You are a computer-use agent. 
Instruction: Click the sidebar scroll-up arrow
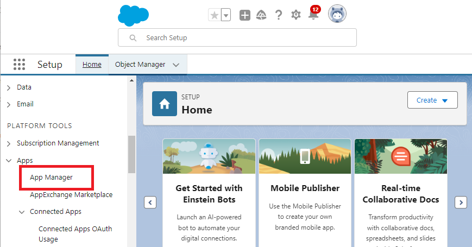(131, 80)
